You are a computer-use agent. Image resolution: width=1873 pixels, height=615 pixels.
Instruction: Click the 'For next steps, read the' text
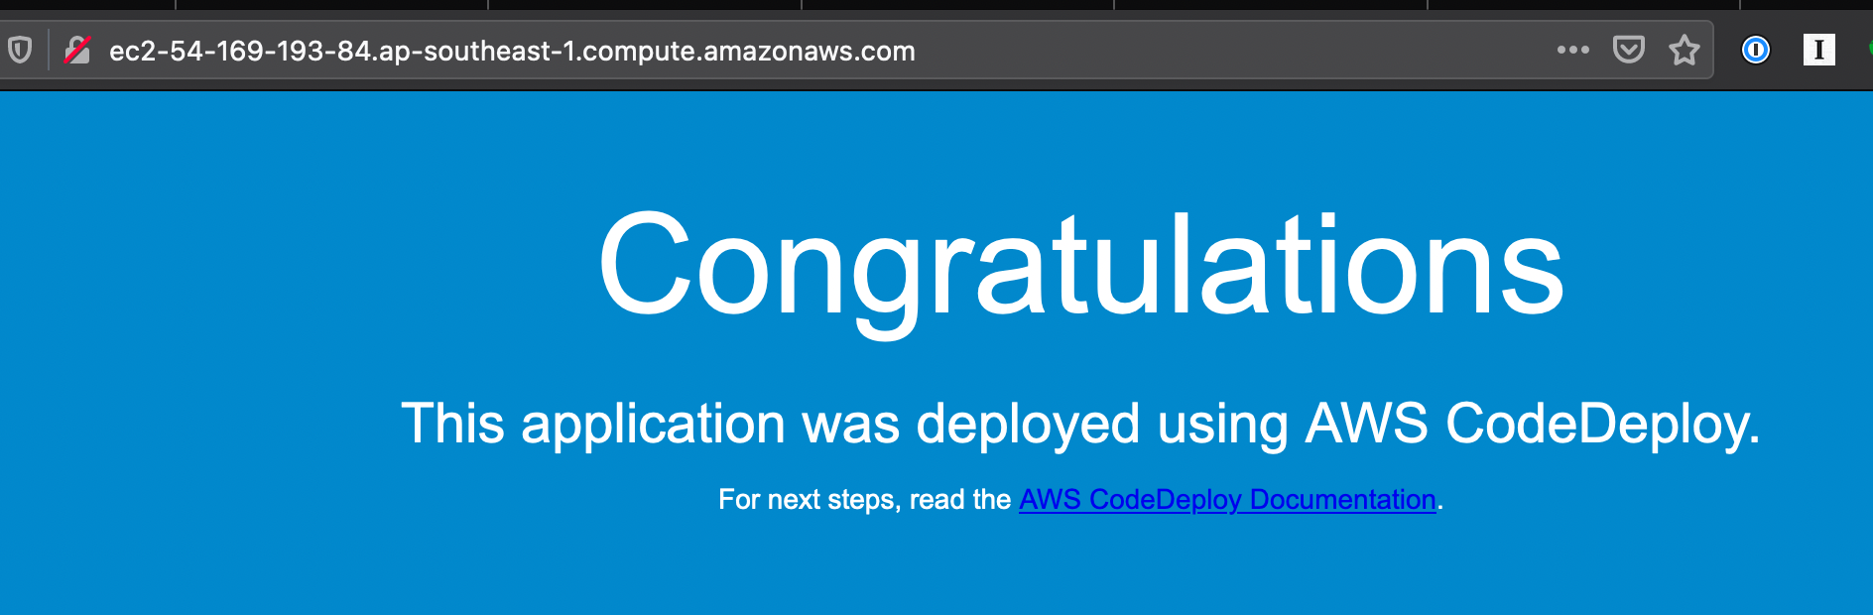(x=864, y=499)
